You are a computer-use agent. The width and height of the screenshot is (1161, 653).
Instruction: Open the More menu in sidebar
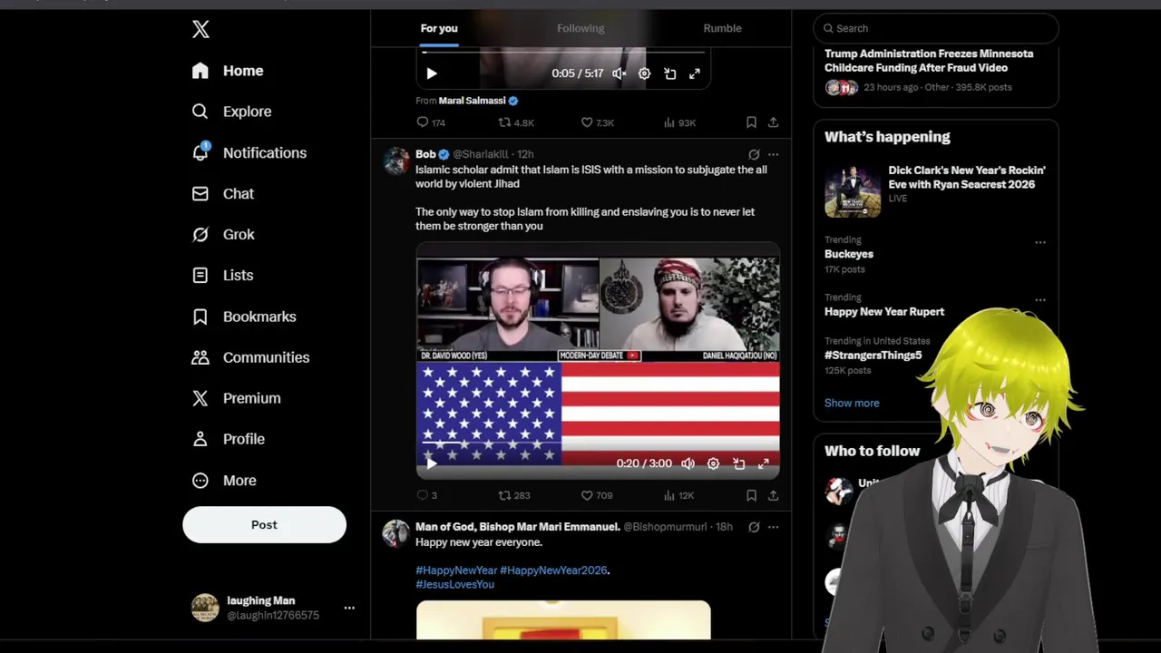point(224,481)
